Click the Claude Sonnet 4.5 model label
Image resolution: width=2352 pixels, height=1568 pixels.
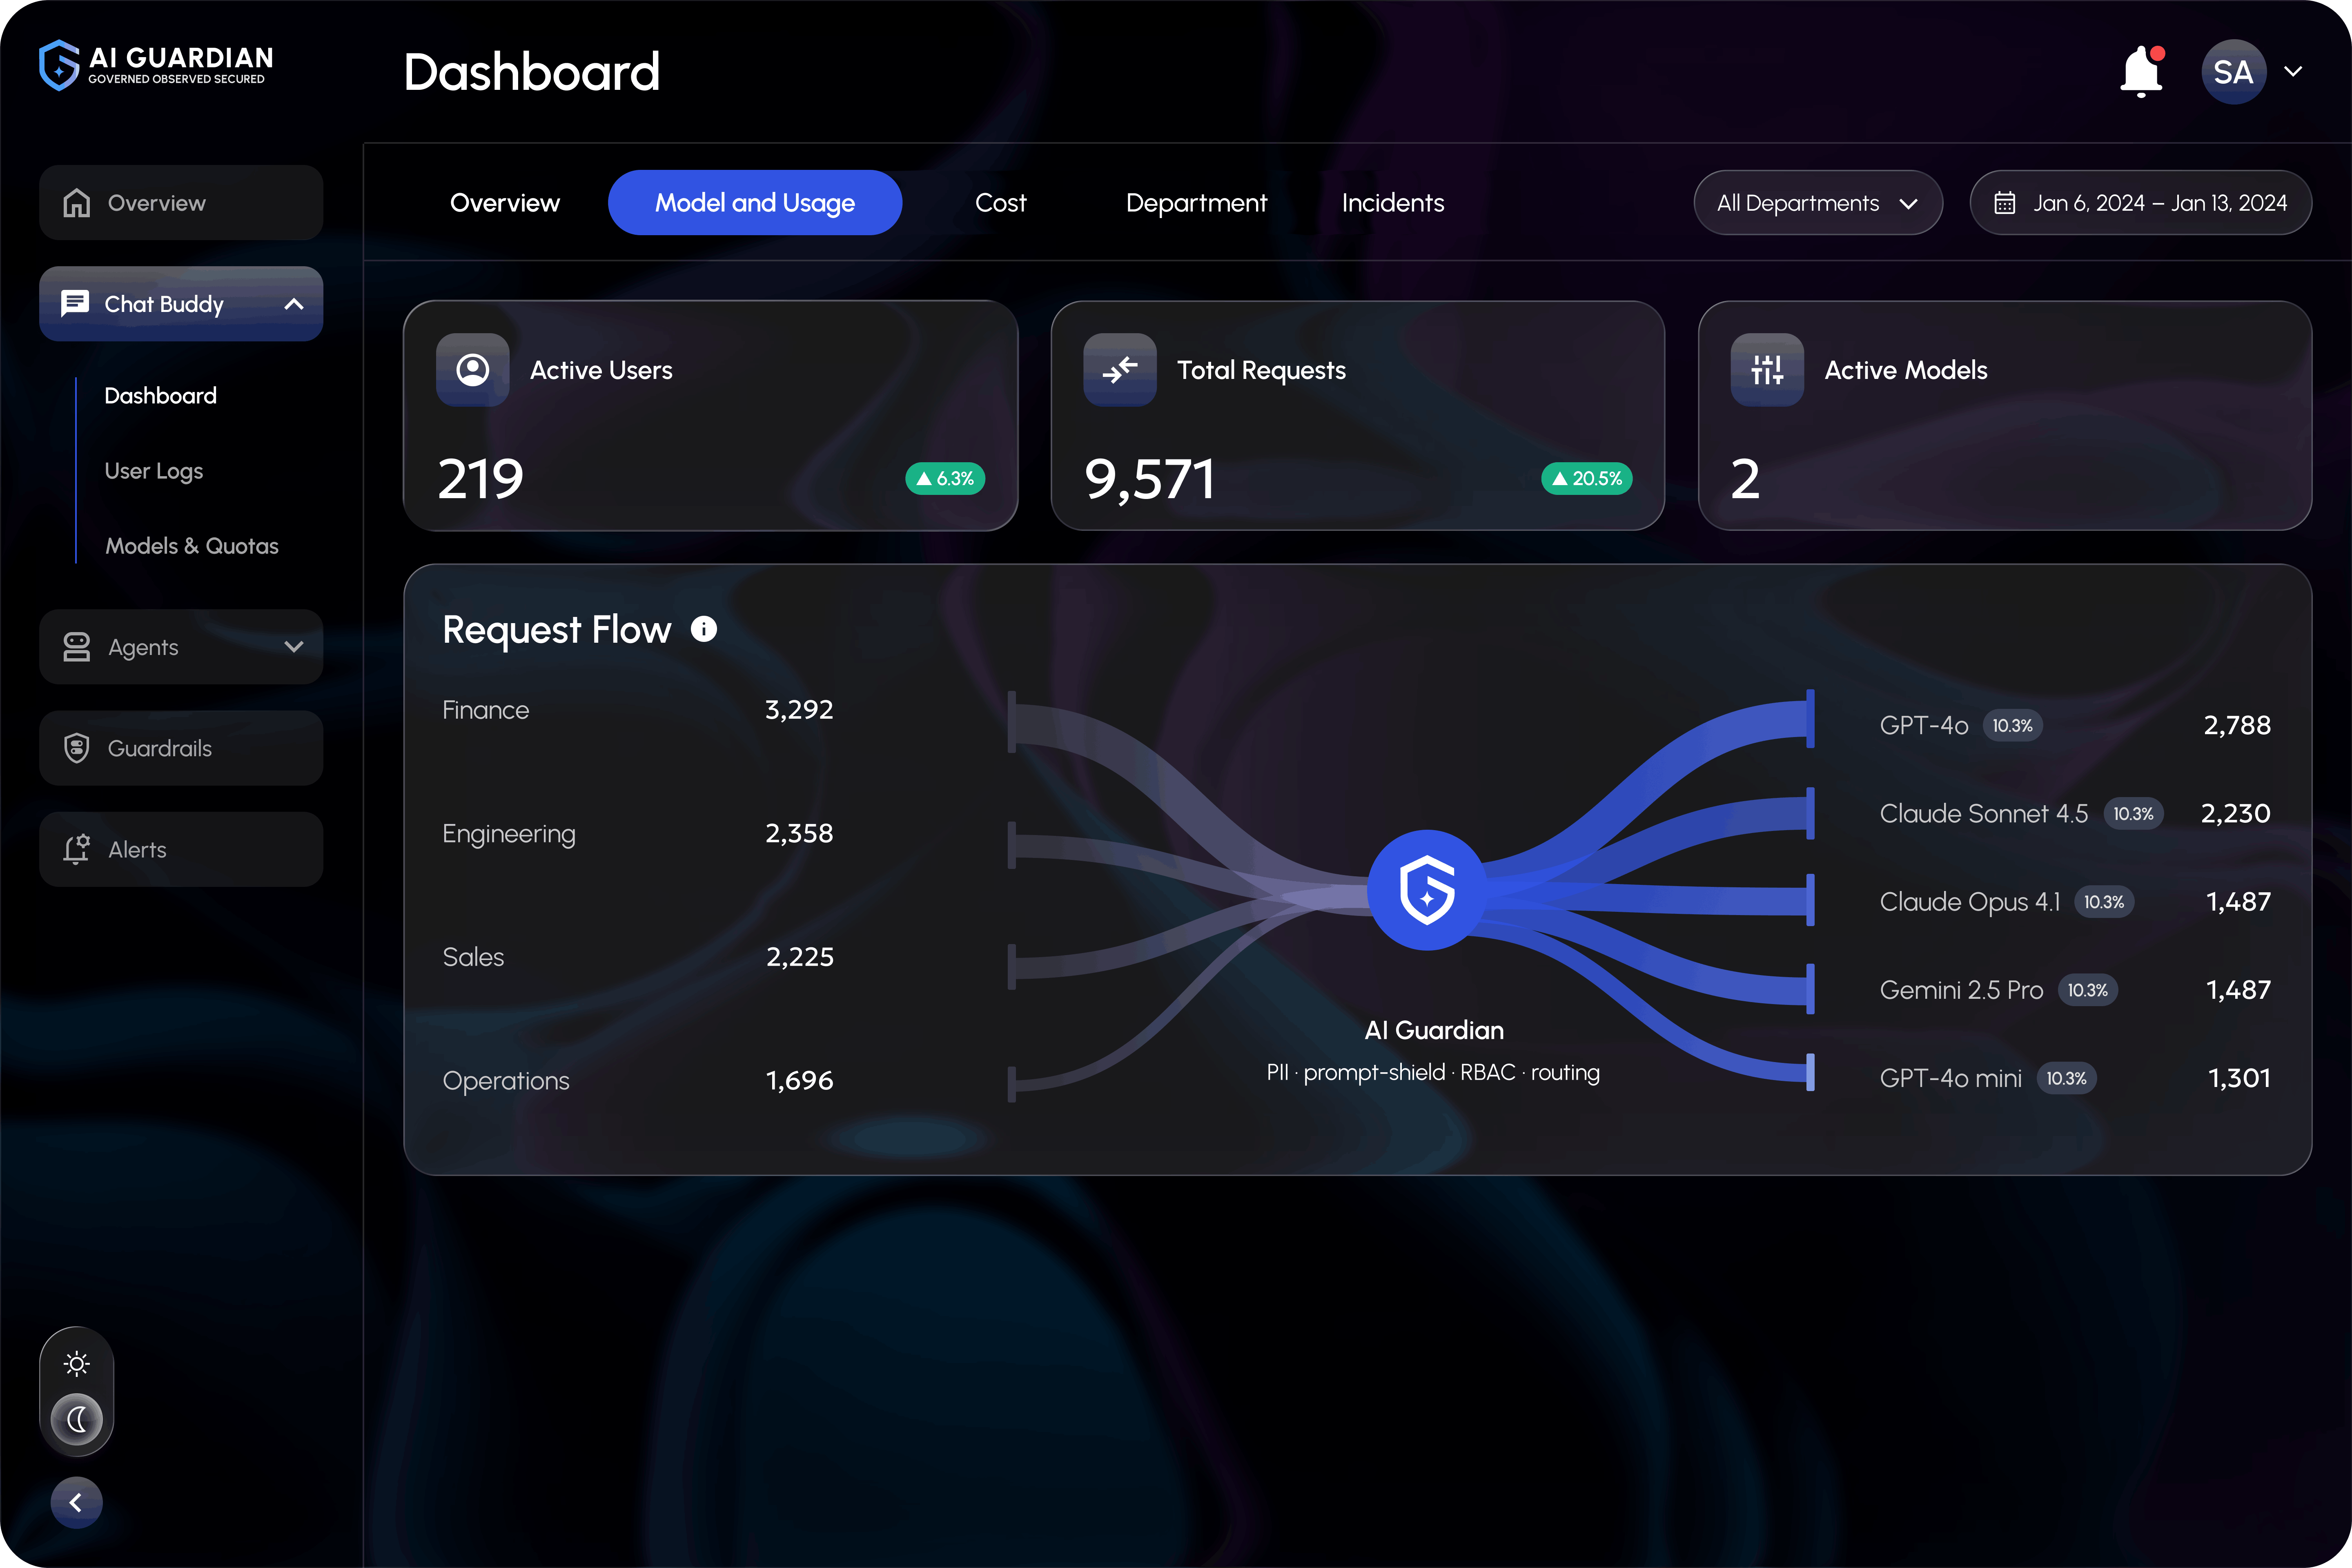pos(1984,814)
